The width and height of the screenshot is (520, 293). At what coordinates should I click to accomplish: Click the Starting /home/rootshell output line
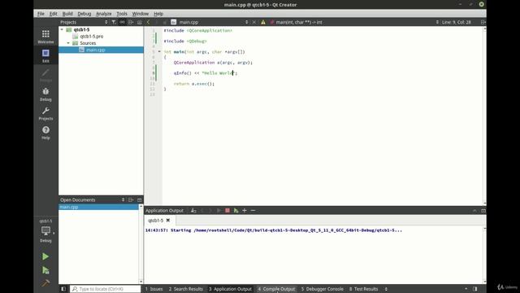[274, 230]
